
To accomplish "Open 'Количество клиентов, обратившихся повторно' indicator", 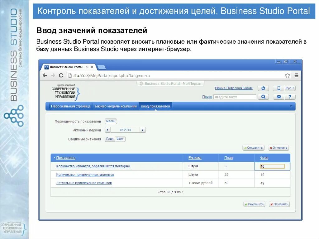I will point(93,166).
